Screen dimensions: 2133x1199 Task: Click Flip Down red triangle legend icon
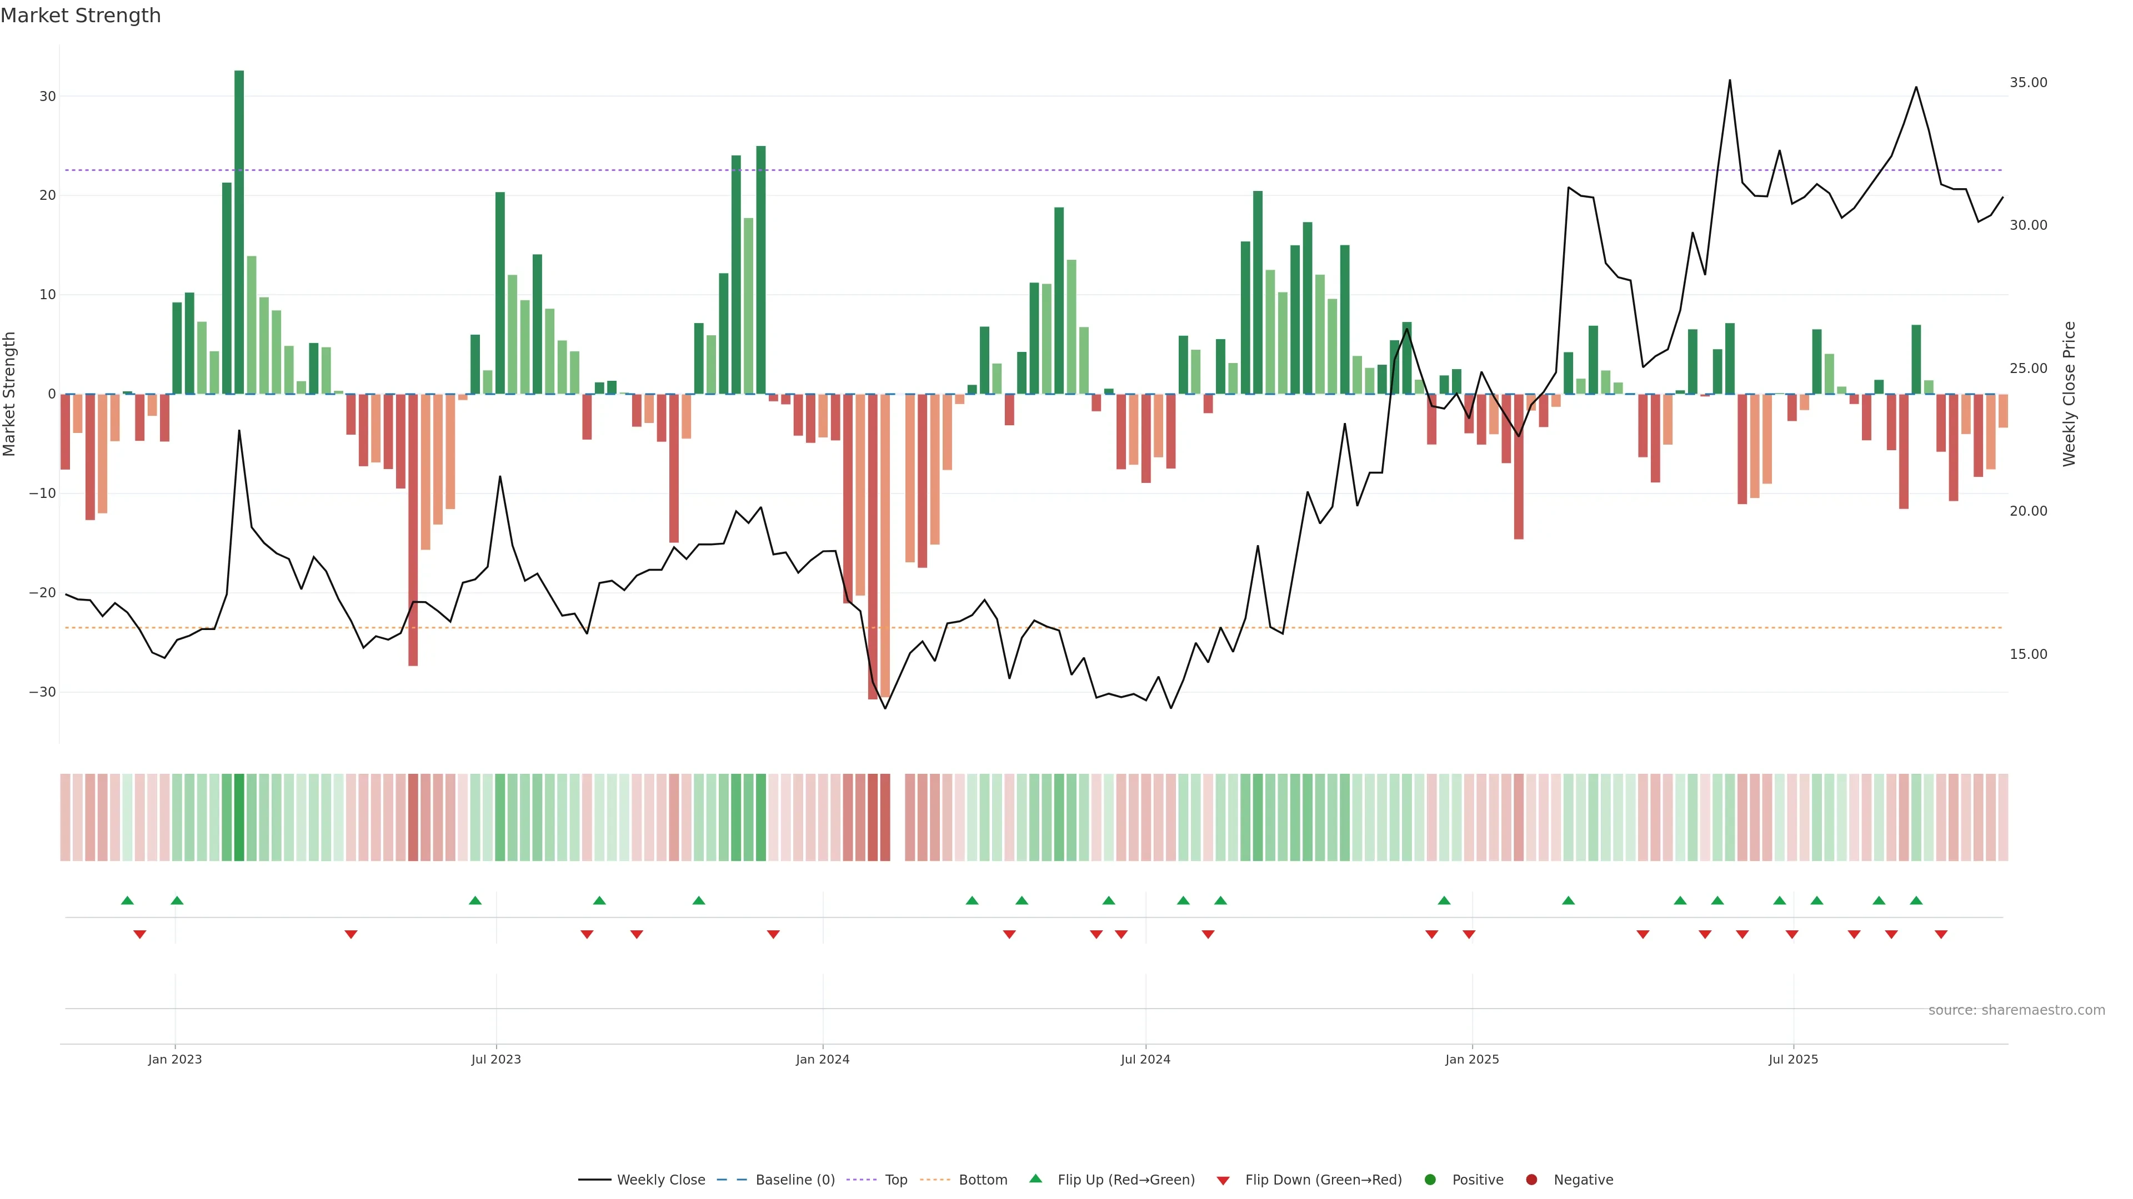[1223, 1181]
